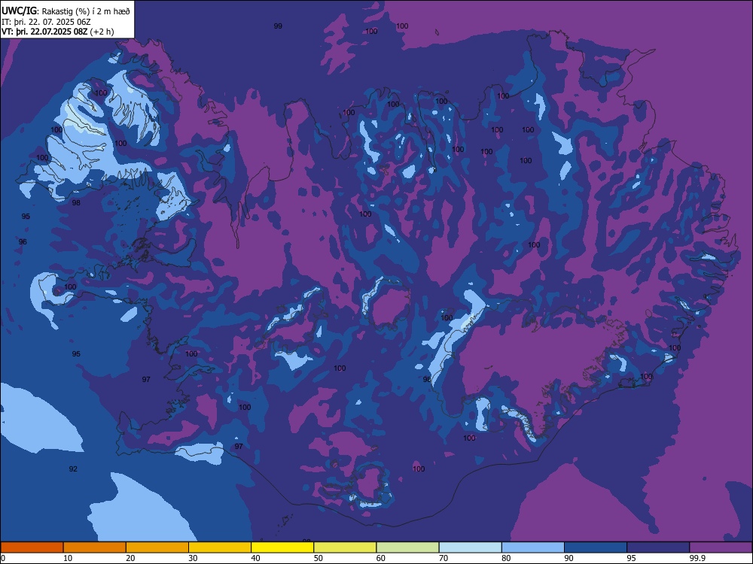Select the legend scale label 80

[506, 558]
